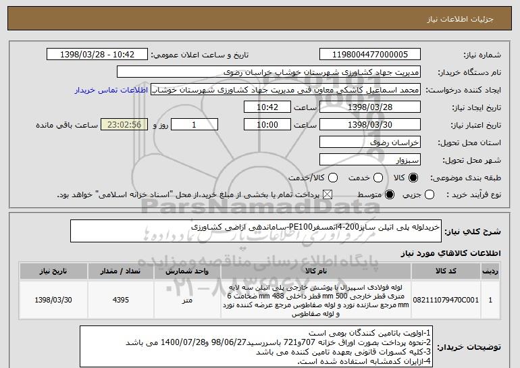520x368 pixels.
Task: Click the remaining days field showing 1
Action: 194,125
